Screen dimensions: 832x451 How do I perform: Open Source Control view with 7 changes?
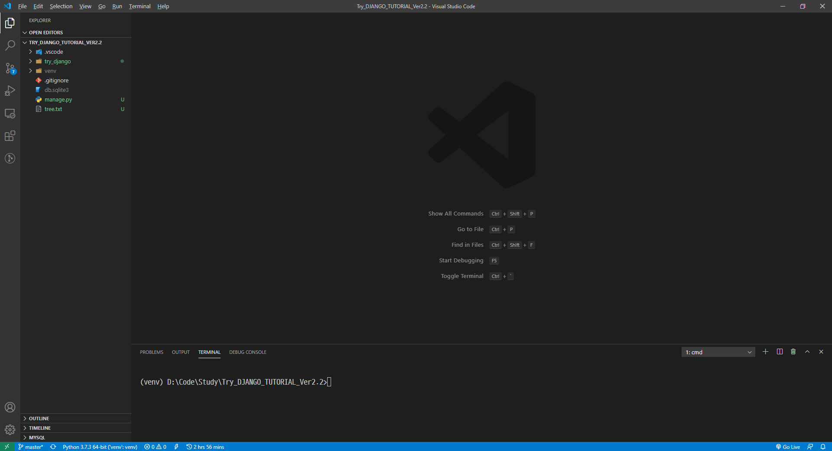point(10,68)
